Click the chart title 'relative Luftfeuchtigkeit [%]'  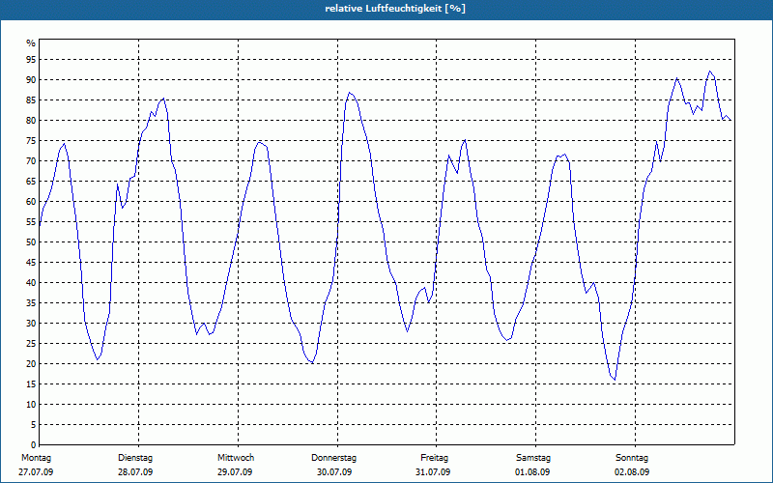click(x=395, y=9)
